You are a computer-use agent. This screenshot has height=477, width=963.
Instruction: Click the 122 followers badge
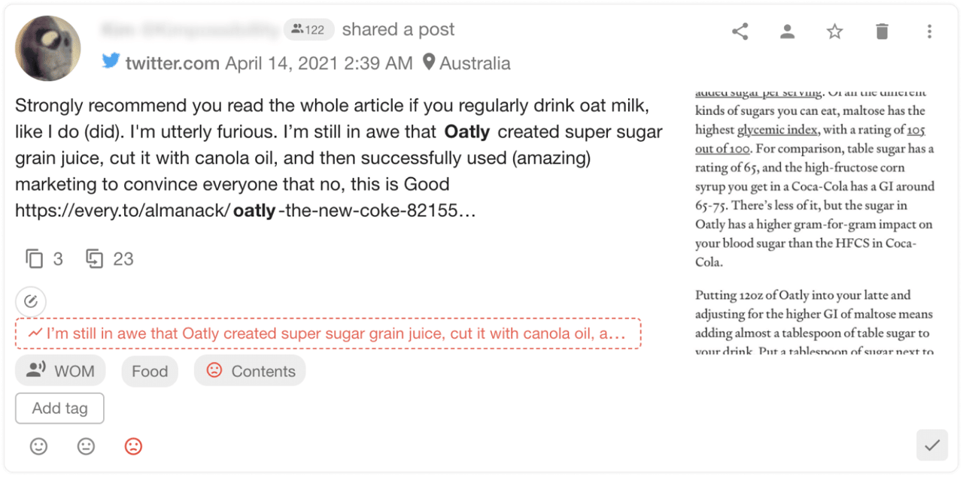pyautogui.click(x=308, y=30)
